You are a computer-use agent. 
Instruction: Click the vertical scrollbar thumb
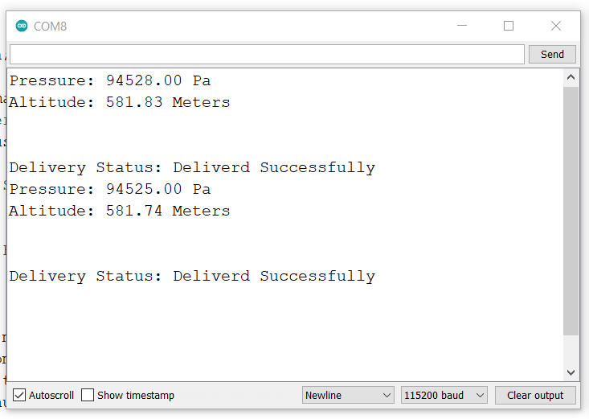[571, 209]
